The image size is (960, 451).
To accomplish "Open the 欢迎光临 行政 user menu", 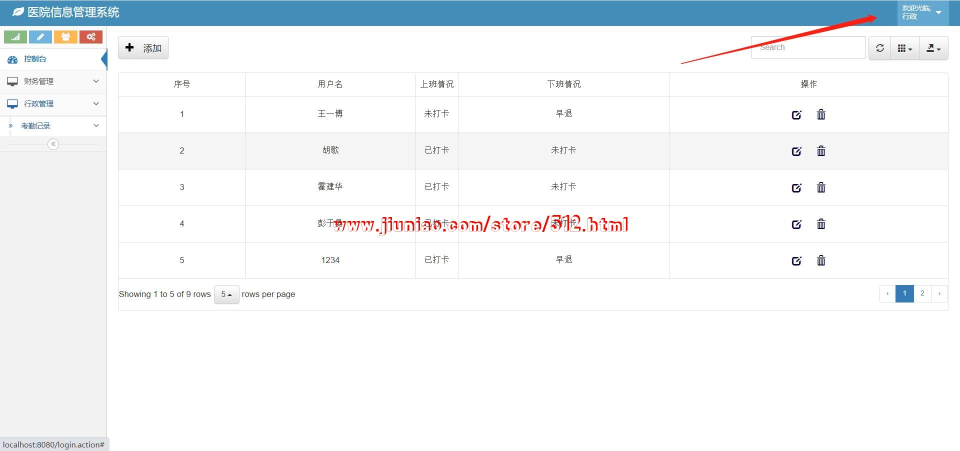I will [922, 12].
